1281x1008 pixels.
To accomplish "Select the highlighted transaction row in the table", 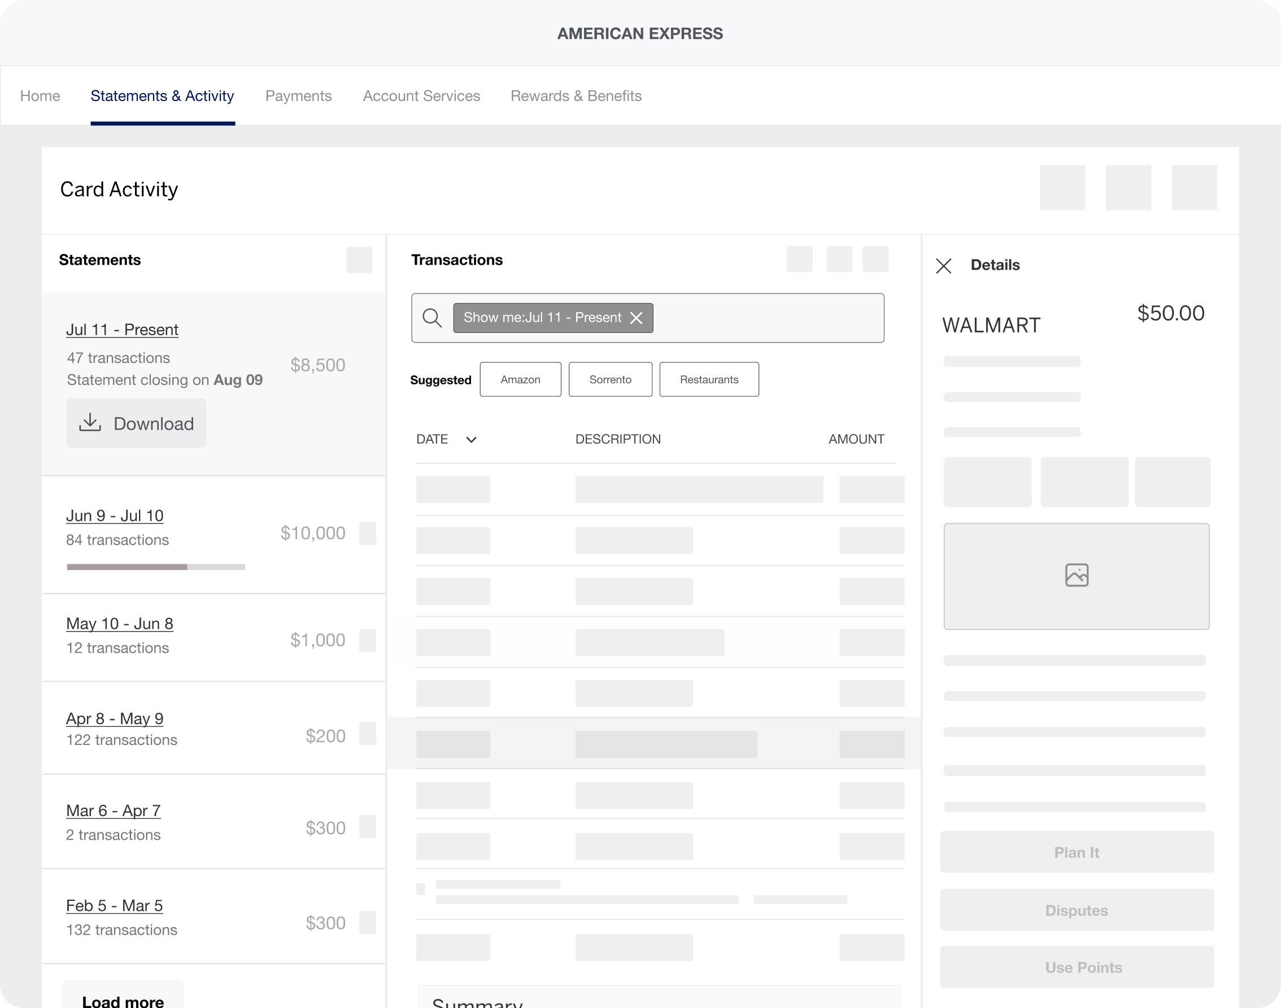I will [x=654, y=744].
